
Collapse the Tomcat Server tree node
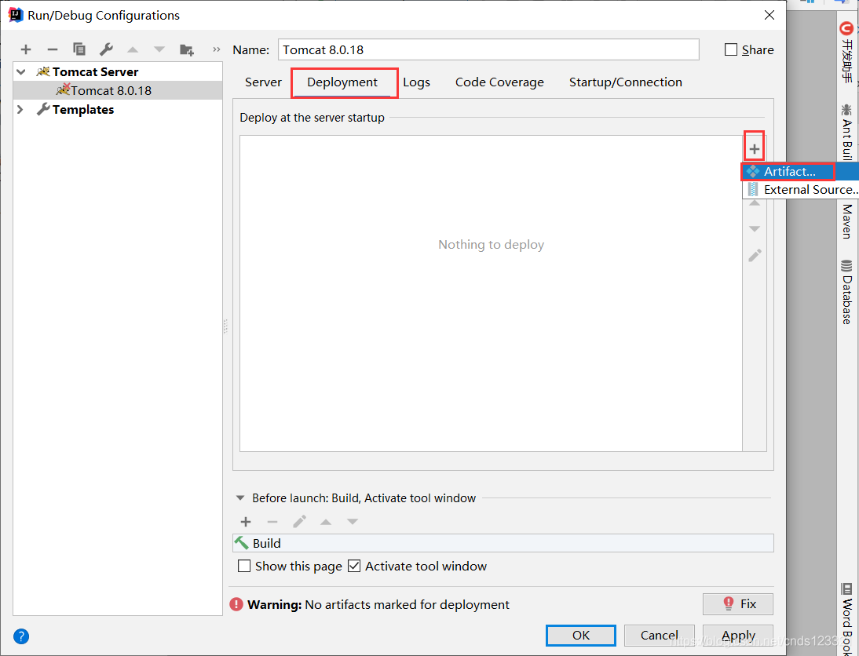(x=21, y=71)
